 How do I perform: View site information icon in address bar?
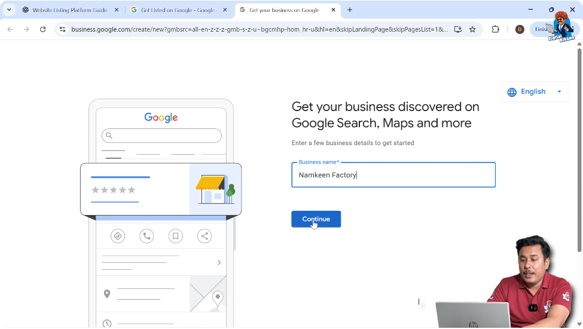tap(62, 29)
